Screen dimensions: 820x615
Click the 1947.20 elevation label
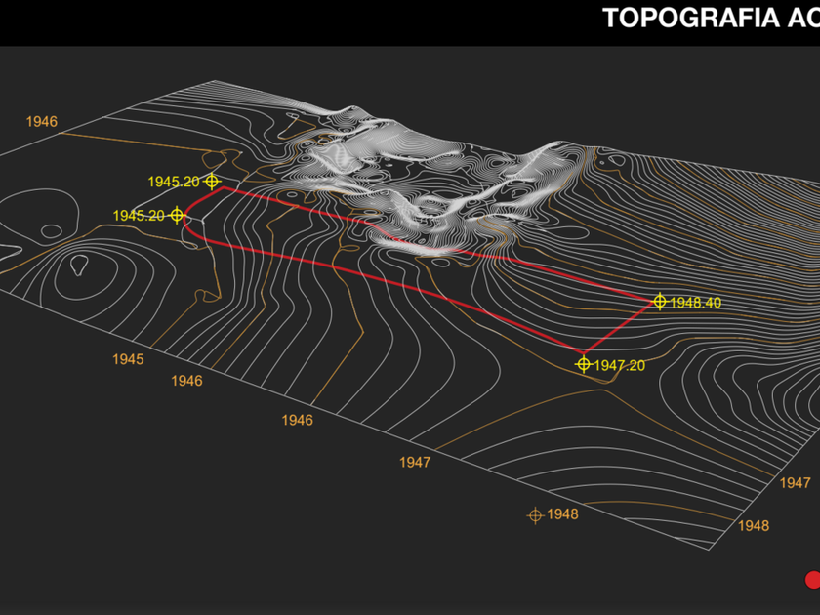click(620, 365)
